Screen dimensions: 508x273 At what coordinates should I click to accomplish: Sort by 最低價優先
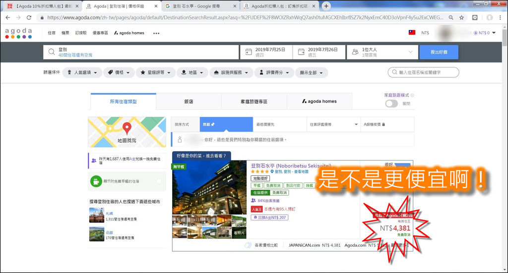pyautogui.click(x=280, y=124)
